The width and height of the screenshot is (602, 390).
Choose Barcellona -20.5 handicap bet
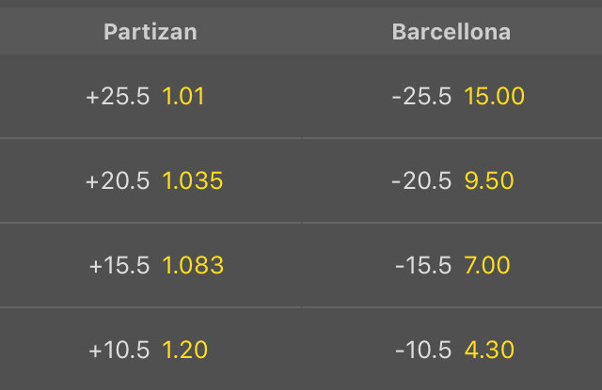pos(451,180)
